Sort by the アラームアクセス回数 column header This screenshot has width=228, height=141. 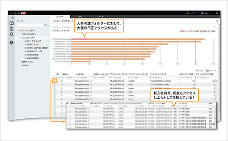point(204,74)
